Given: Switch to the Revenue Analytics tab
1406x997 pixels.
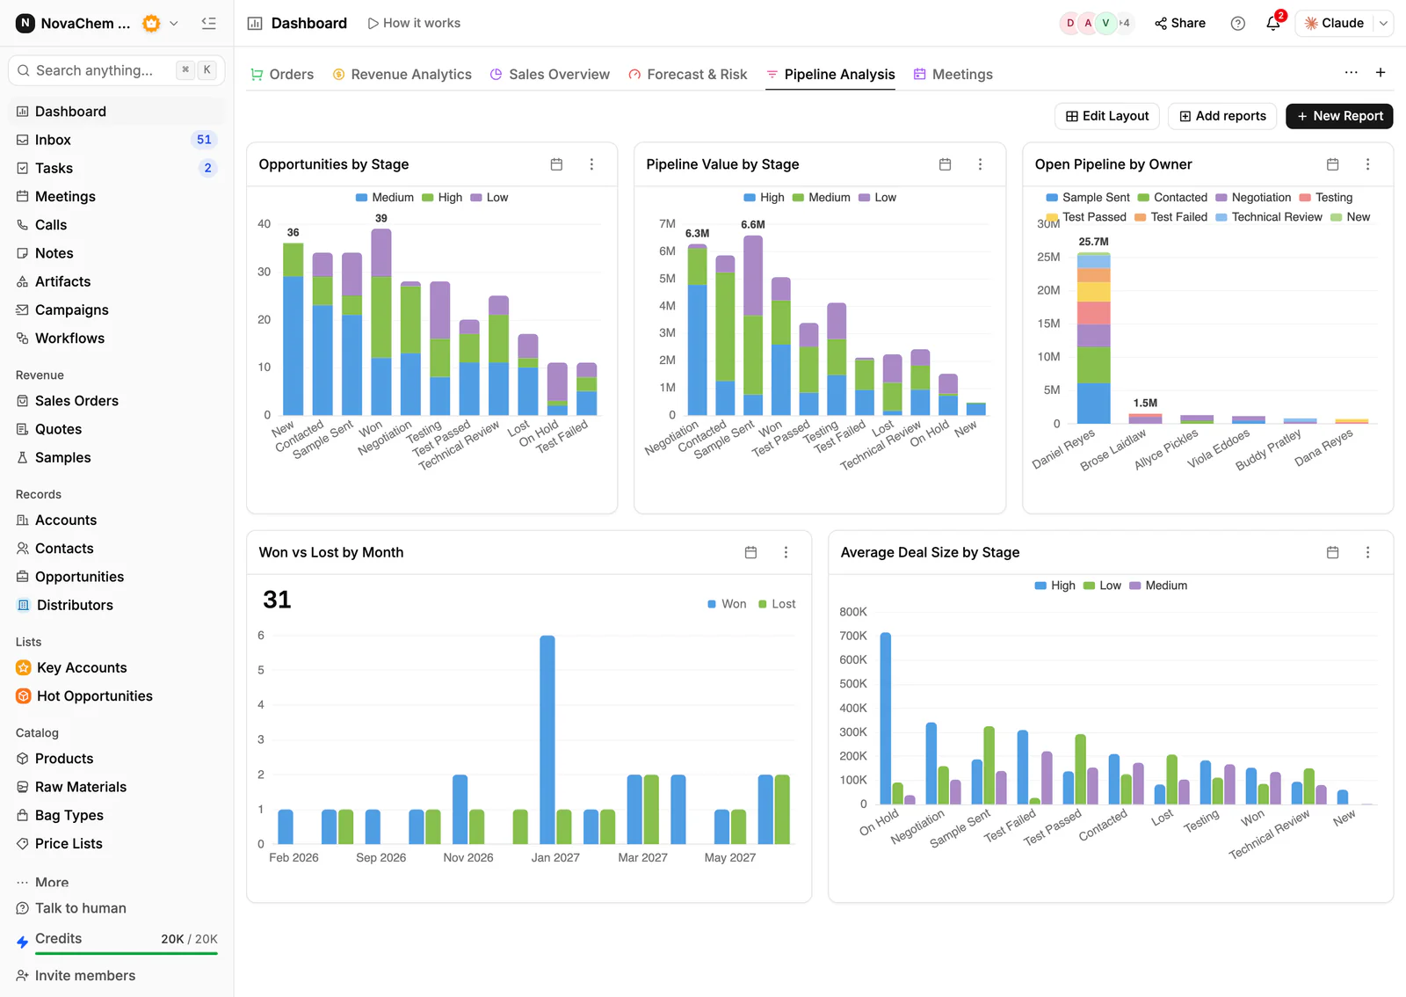Looking at the screenshot, I should pos(402,75).
